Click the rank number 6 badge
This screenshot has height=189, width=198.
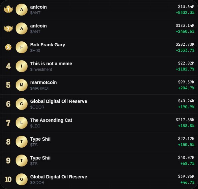tap(8, 104)
